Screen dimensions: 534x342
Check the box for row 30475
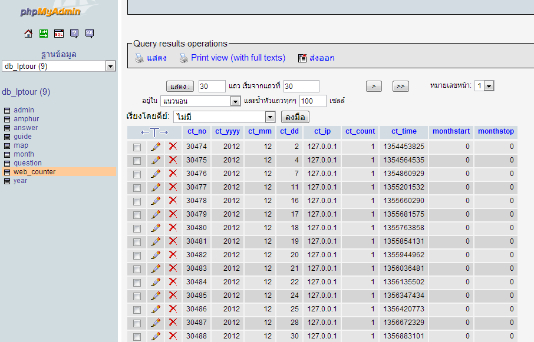(137, 161)
